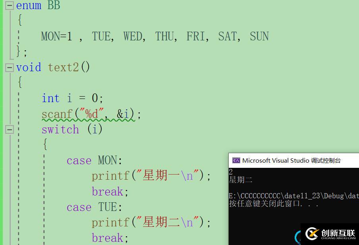Click the 星期二 output line in the console
Image resolution: width=359 pixels, height=245 pixels.
[241, 180]
